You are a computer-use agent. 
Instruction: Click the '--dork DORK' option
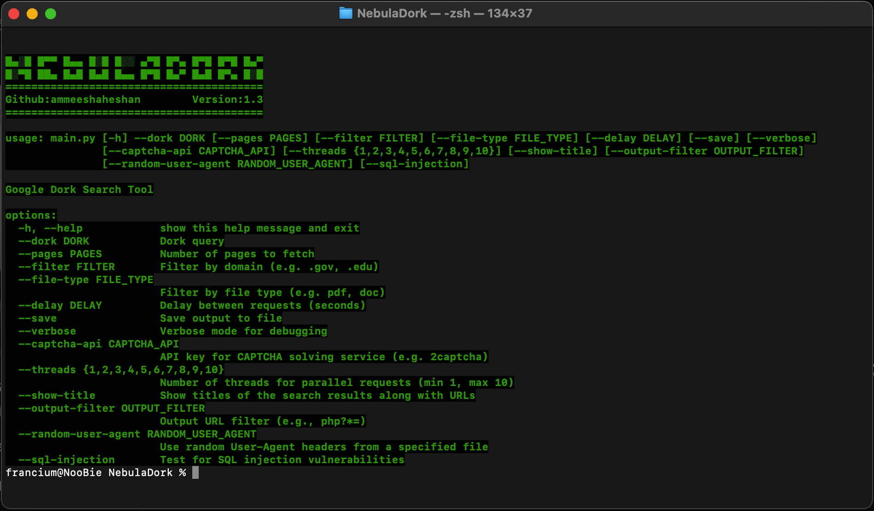(54, 241)
